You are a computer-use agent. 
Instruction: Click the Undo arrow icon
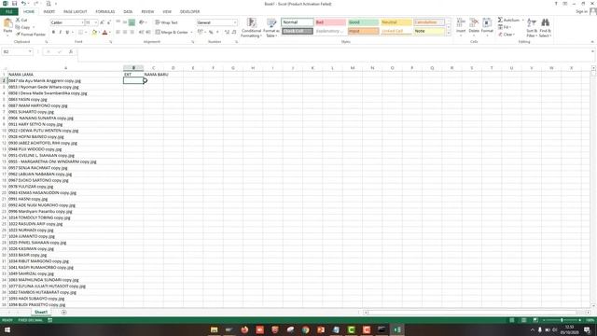pos(23,4)
